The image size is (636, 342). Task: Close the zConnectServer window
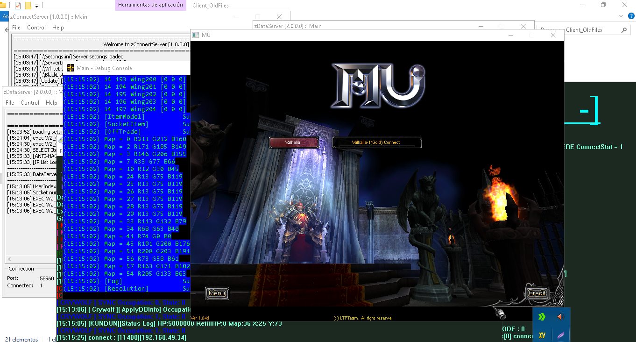(279, 17)
